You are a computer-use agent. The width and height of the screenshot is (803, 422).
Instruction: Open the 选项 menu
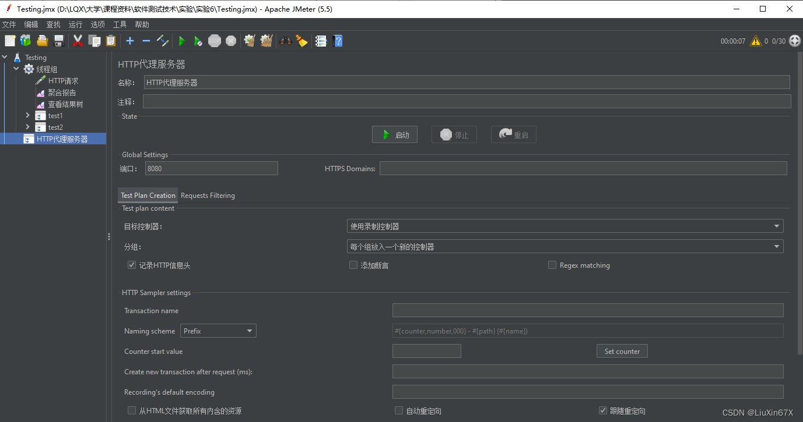97,24
